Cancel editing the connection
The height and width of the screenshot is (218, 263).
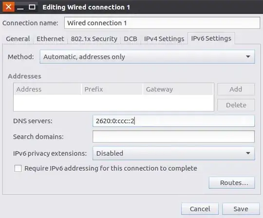pos(200,209)
